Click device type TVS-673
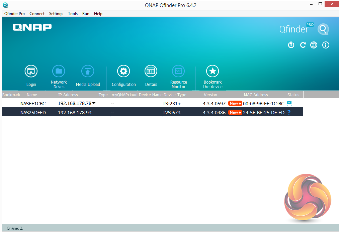Viewport: 339px width, 233px height. (x=171, y=113)
